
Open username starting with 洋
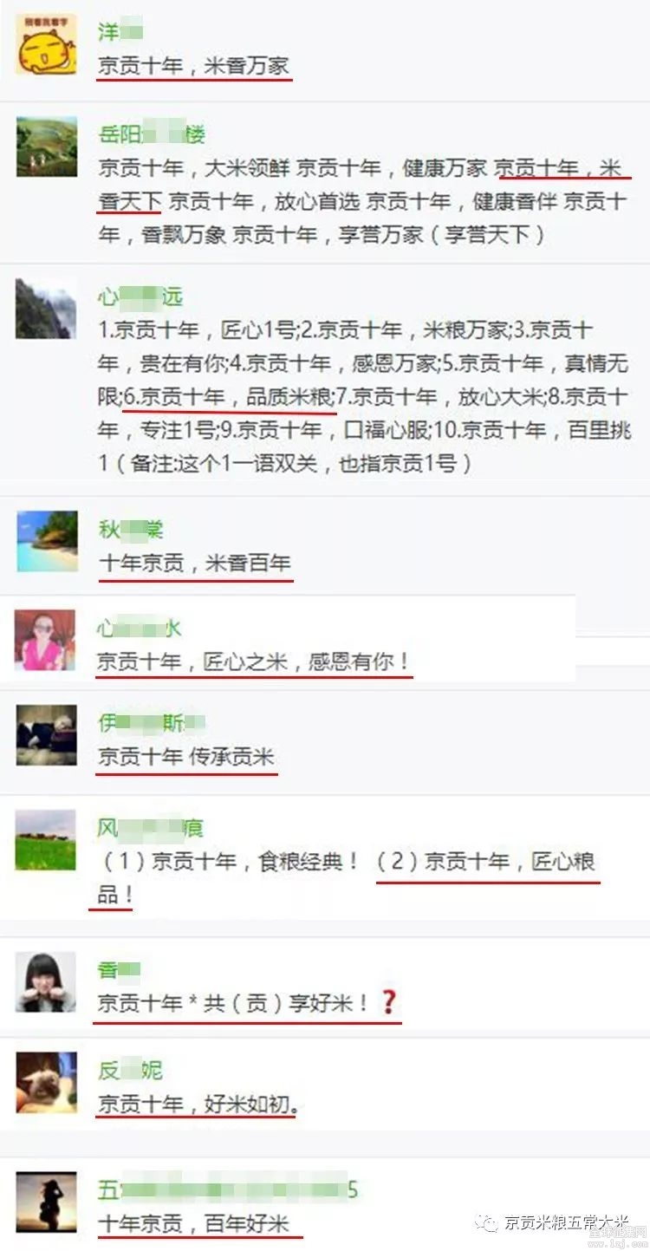click(x=120, y=33)
